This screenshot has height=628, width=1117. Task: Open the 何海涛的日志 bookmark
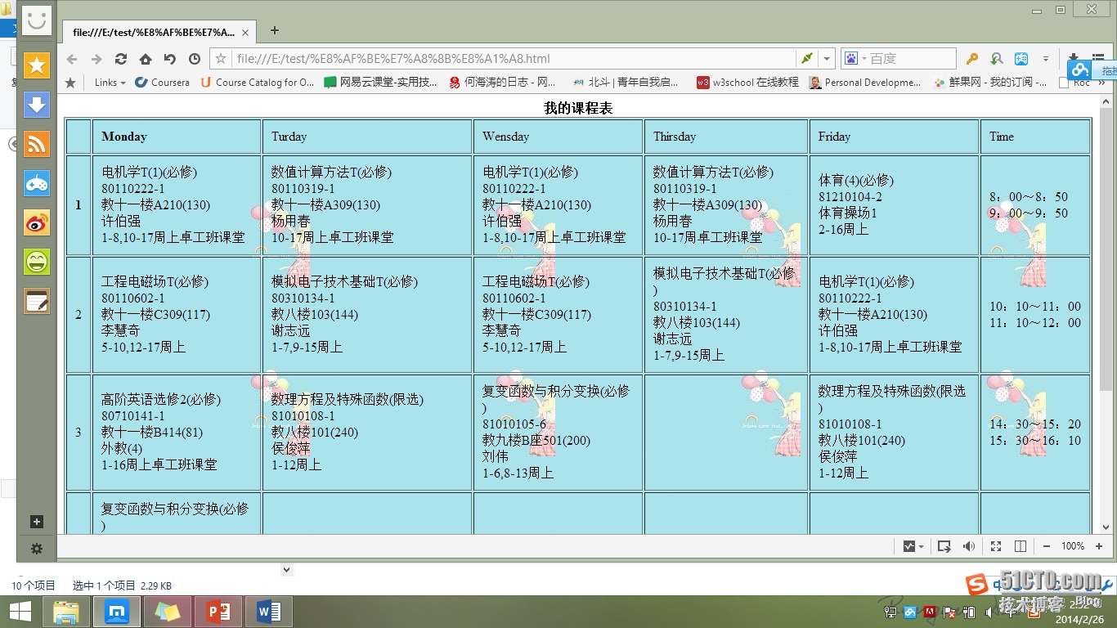tap(502, 83)
